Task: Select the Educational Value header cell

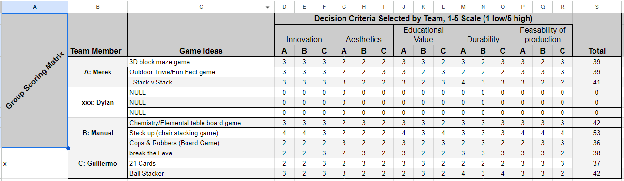Action: [423, 35]
